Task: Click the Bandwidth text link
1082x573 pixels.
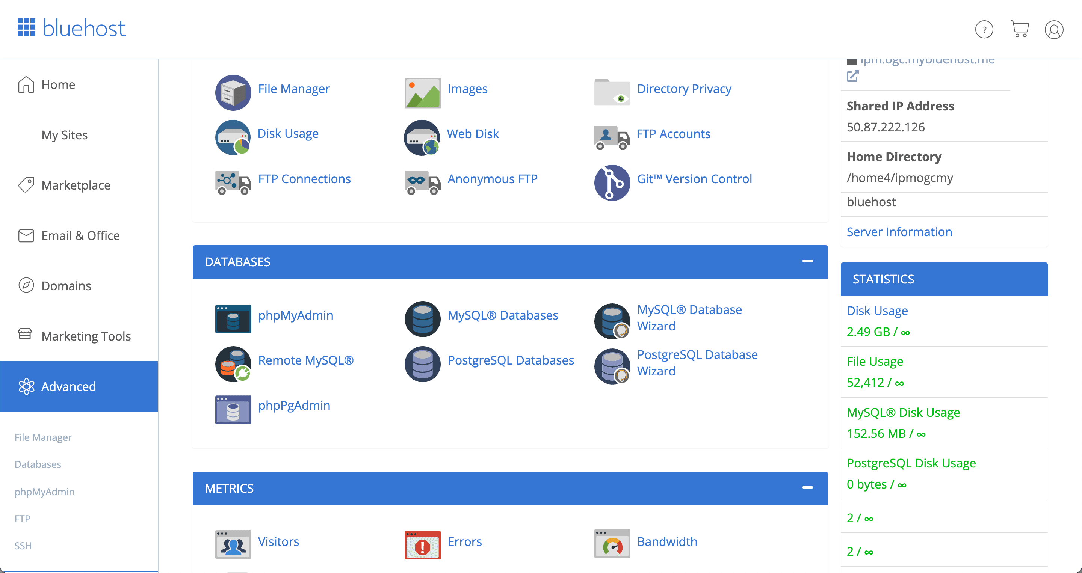Action: tap(667, 541)
